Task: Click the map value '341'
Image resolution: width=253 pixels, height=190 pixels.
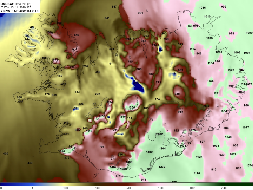Action: 107,18
